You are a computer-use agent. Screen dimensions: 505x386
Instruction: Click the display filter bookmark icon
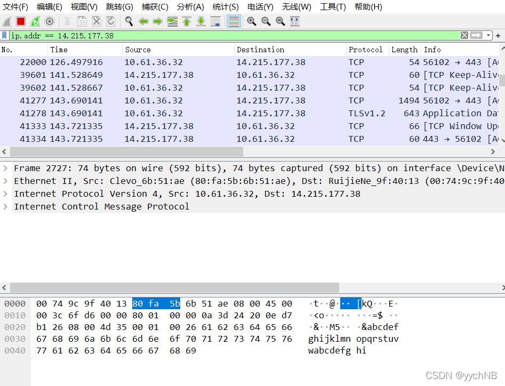(x=4, y=35)
